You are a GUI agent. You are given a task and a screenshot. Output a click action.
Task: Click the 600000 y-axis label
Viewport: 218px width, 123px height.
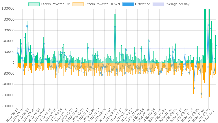tap(9, 30)
